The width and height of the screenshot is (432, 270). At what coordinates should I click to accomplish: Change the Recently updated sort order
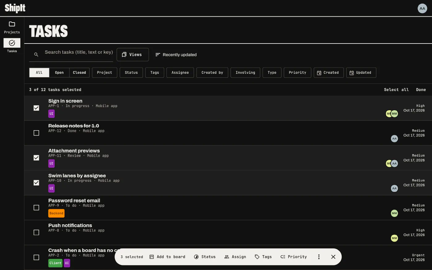coord(176,55)
